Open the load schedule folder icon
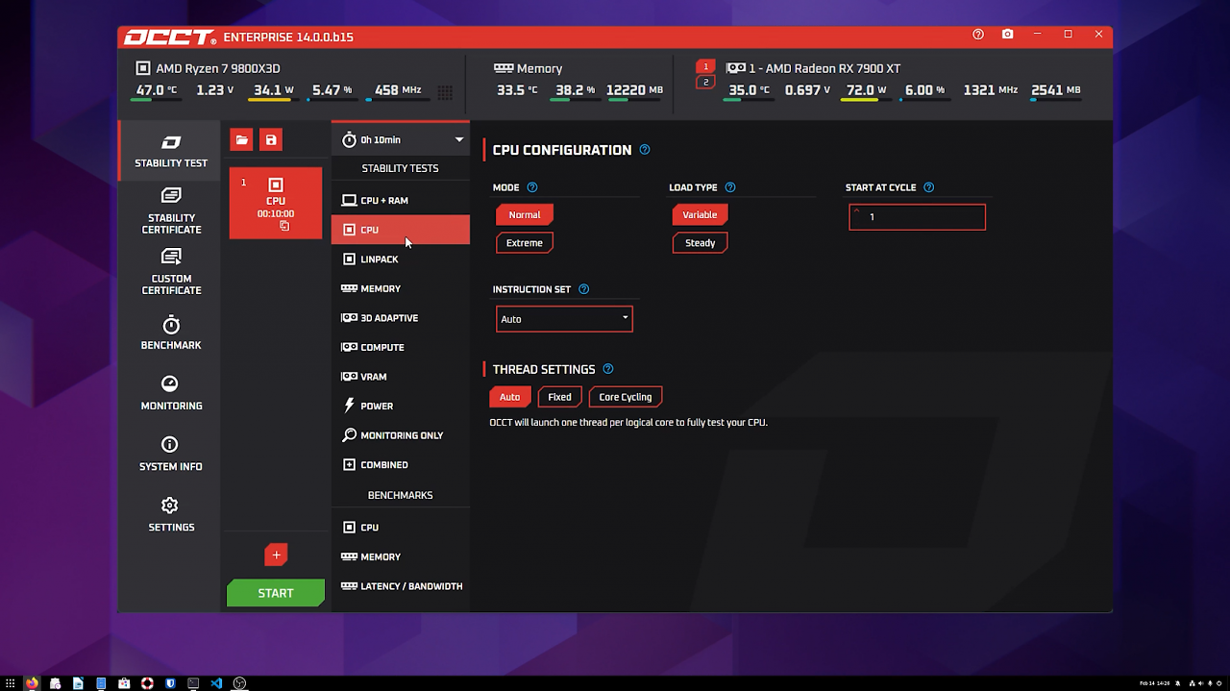The image size is (1230, 691). (x=241, y=140)
